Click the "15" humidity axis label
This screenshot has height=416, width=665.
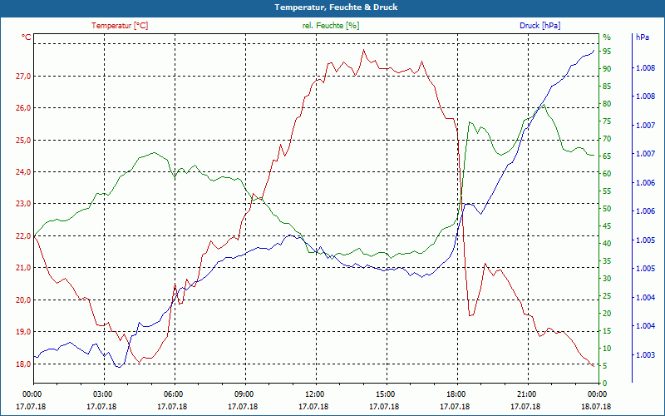pos(607,331)
